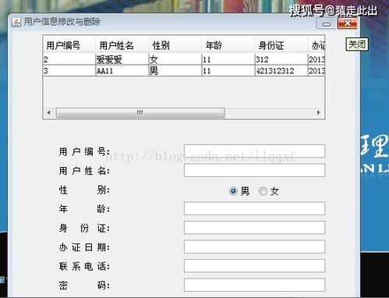Click the horizontal scrollbar thumb
Screen dimensions: 389x298
point(140,113)
